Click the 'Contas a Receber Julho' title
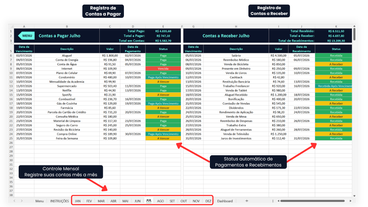Viewport: 368px width, 207px height. click(x=226, y=36)
